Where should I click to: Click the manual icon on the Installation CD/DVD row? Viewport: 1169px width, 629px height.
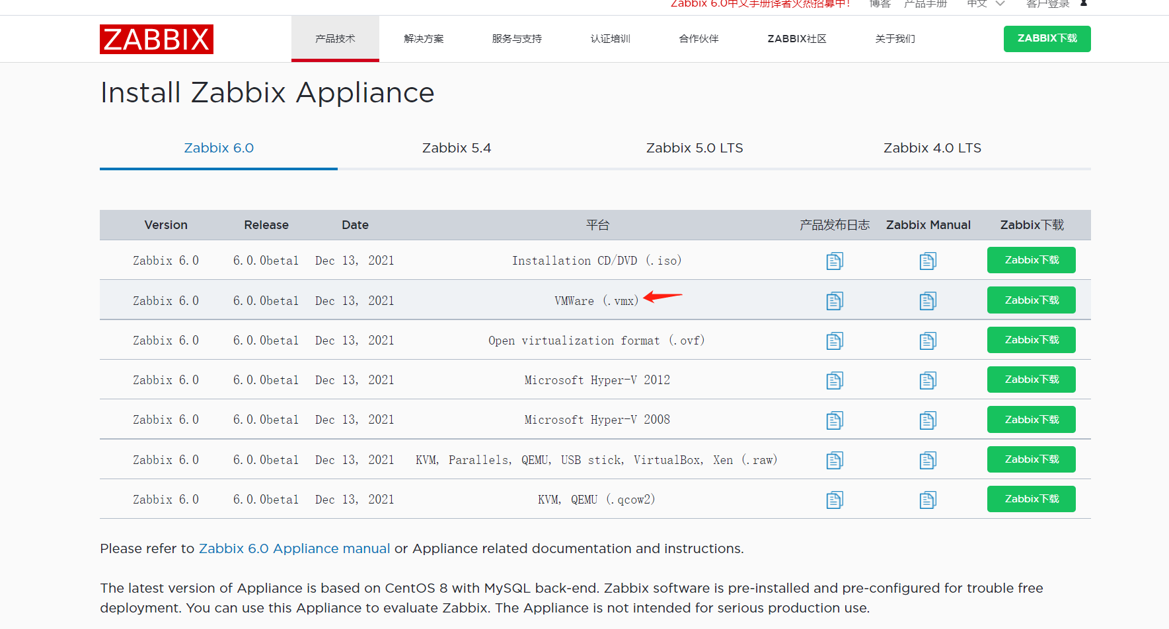(x=928, y=260)
